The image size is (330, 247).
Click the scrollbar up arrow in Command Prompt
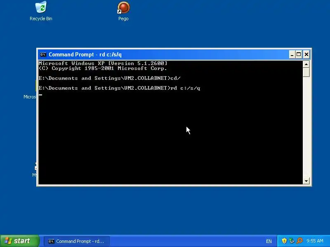click(x=306, y=64)
